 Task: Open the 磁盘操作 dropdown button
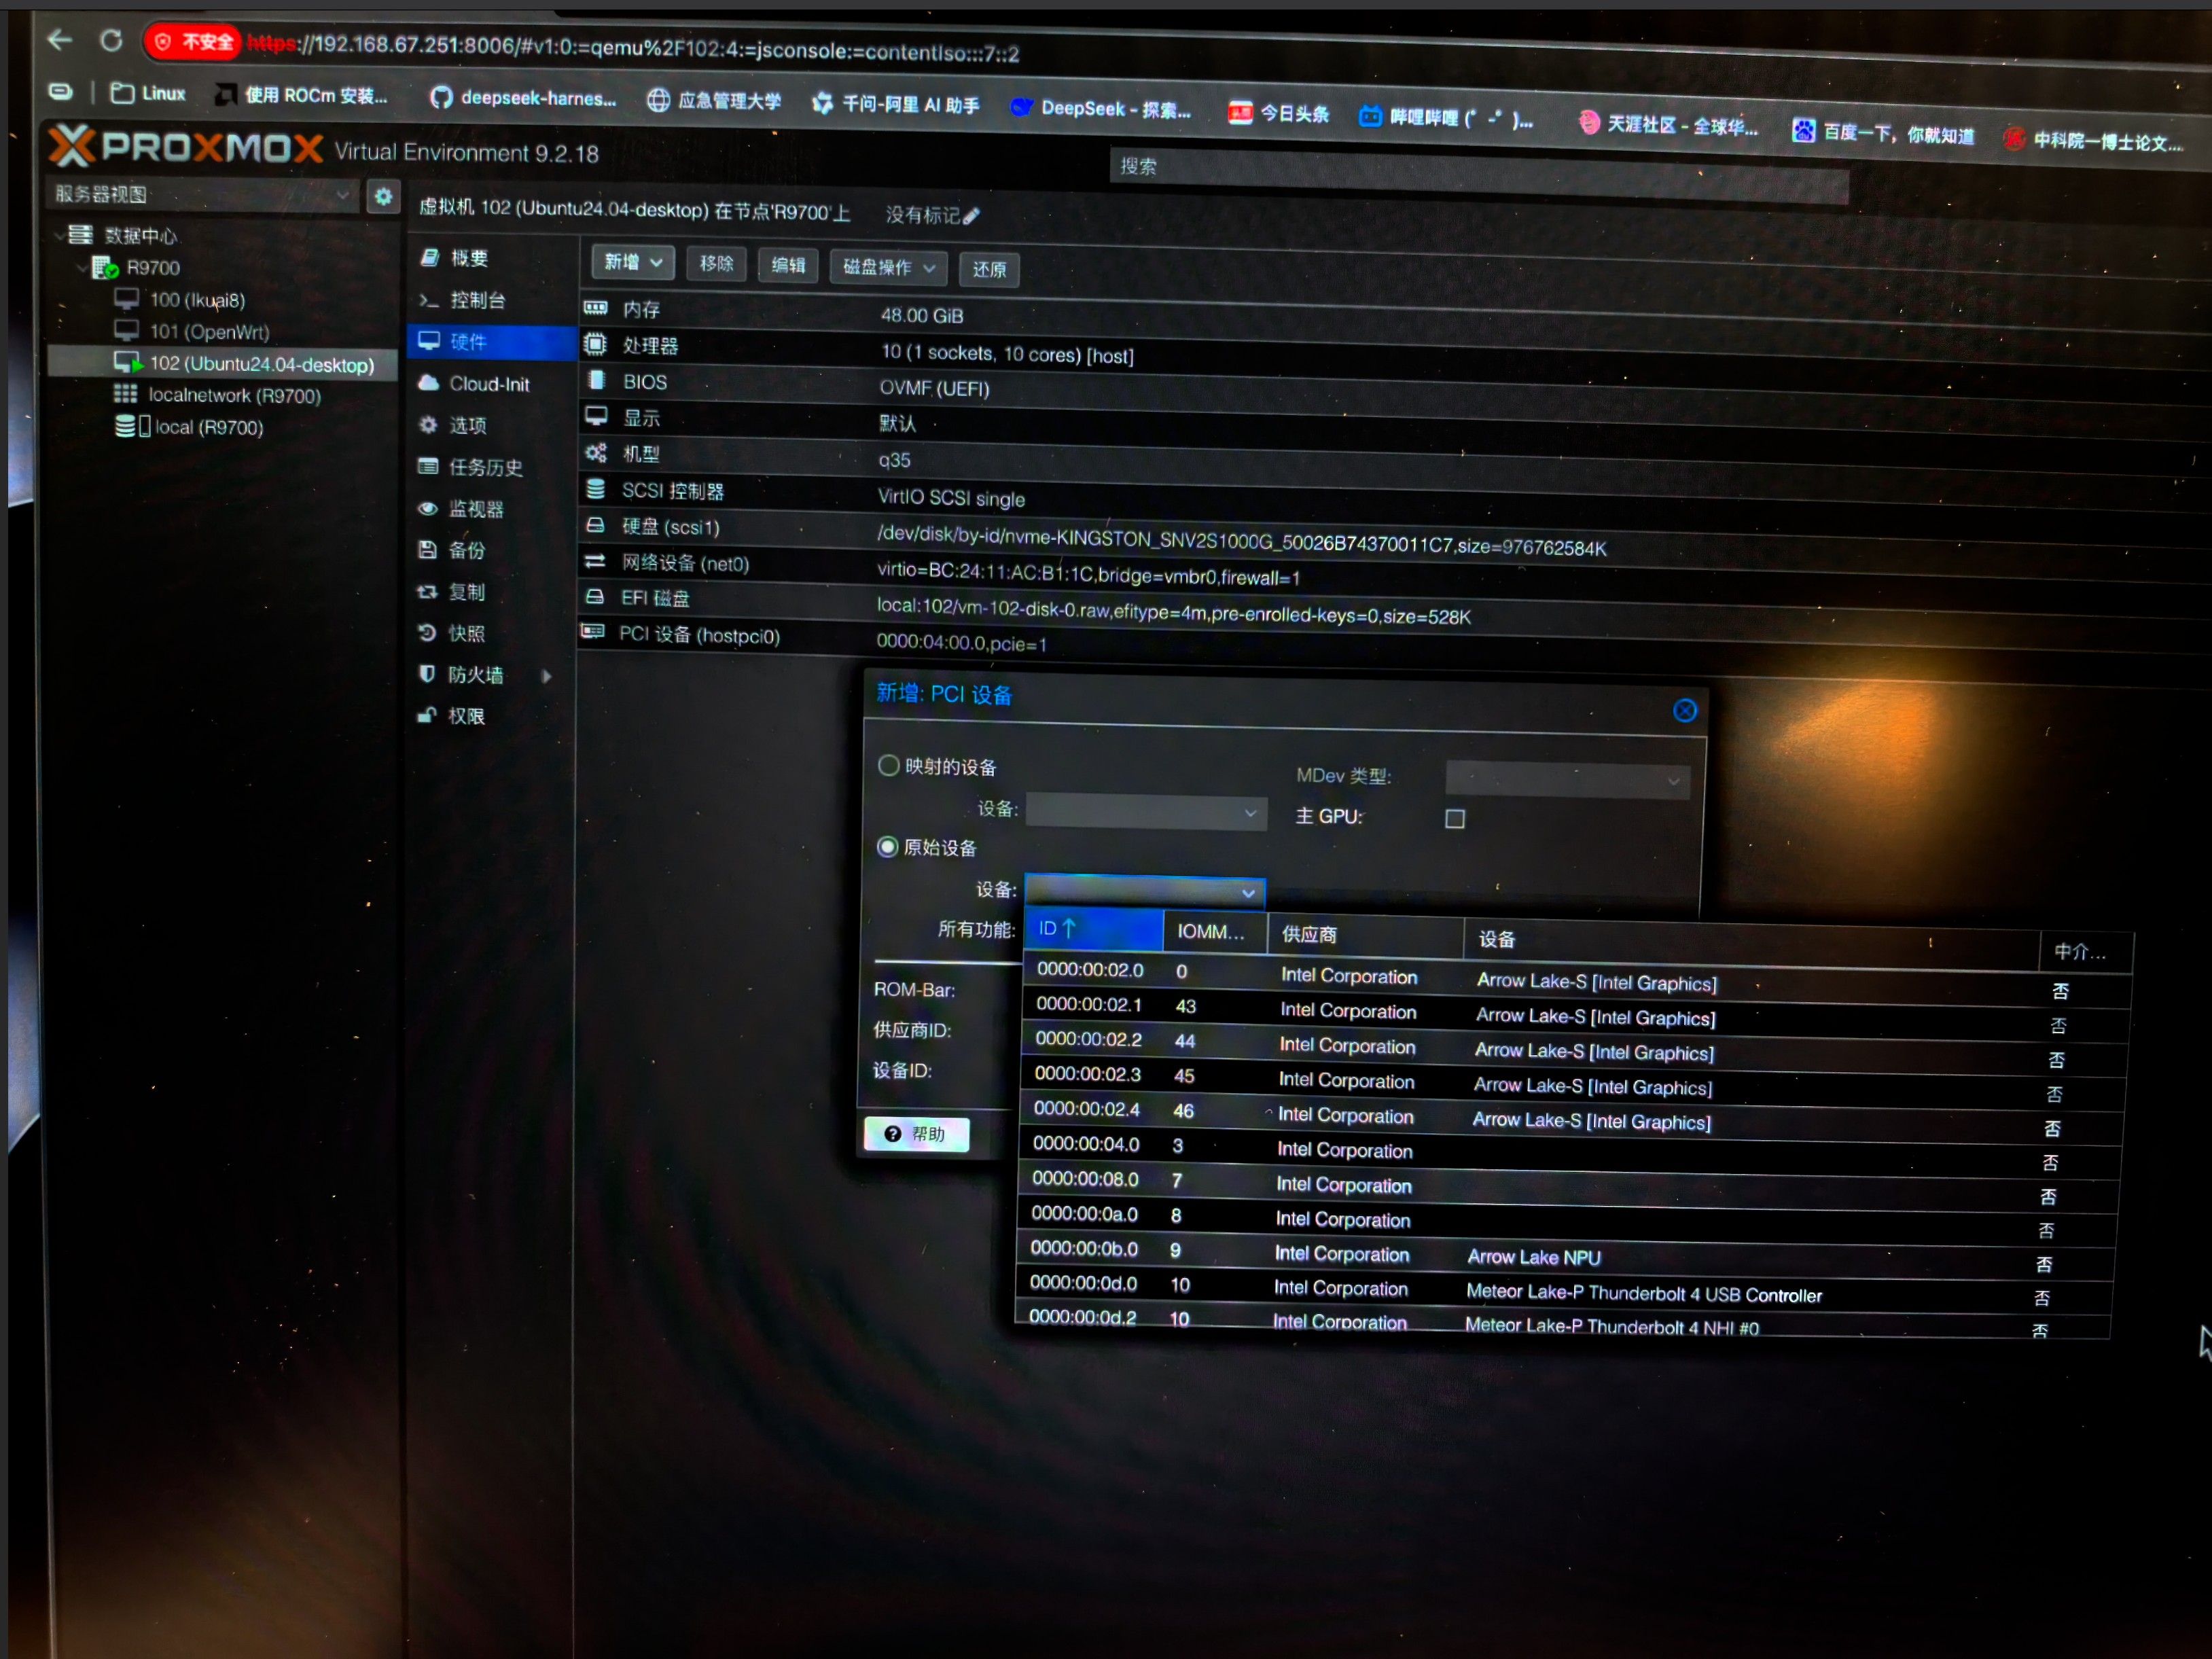889,268
